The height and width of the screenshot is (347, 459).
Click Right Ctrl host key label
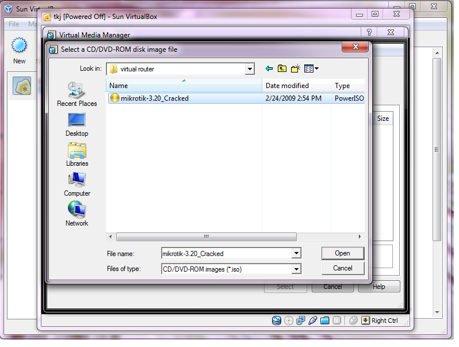[385, 321]
